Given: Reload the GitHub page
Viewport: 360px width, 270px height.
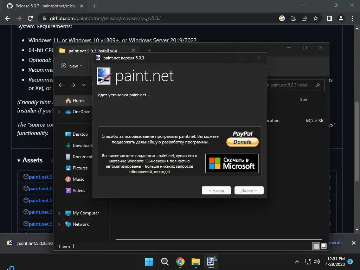Looking at the screenshot, I should coord(30,18).
